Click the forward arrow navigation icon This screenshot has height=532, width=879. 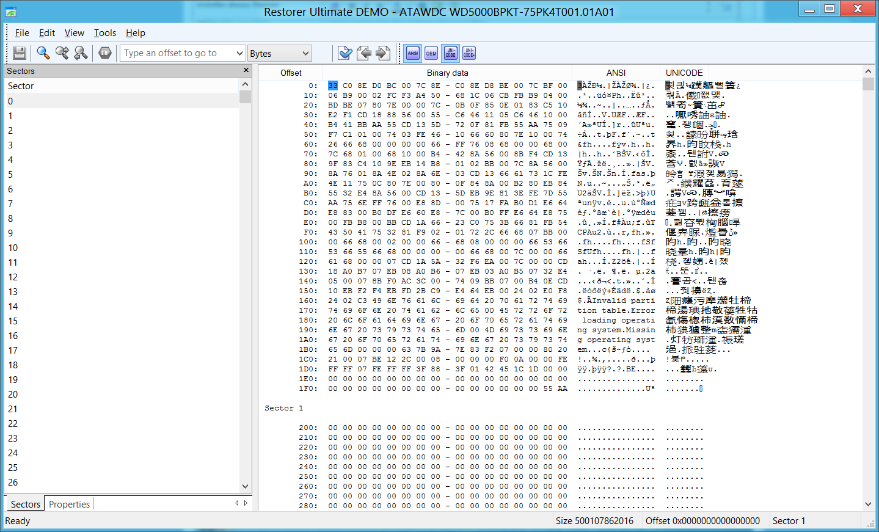pyautogui.click(x=383, y=53)
